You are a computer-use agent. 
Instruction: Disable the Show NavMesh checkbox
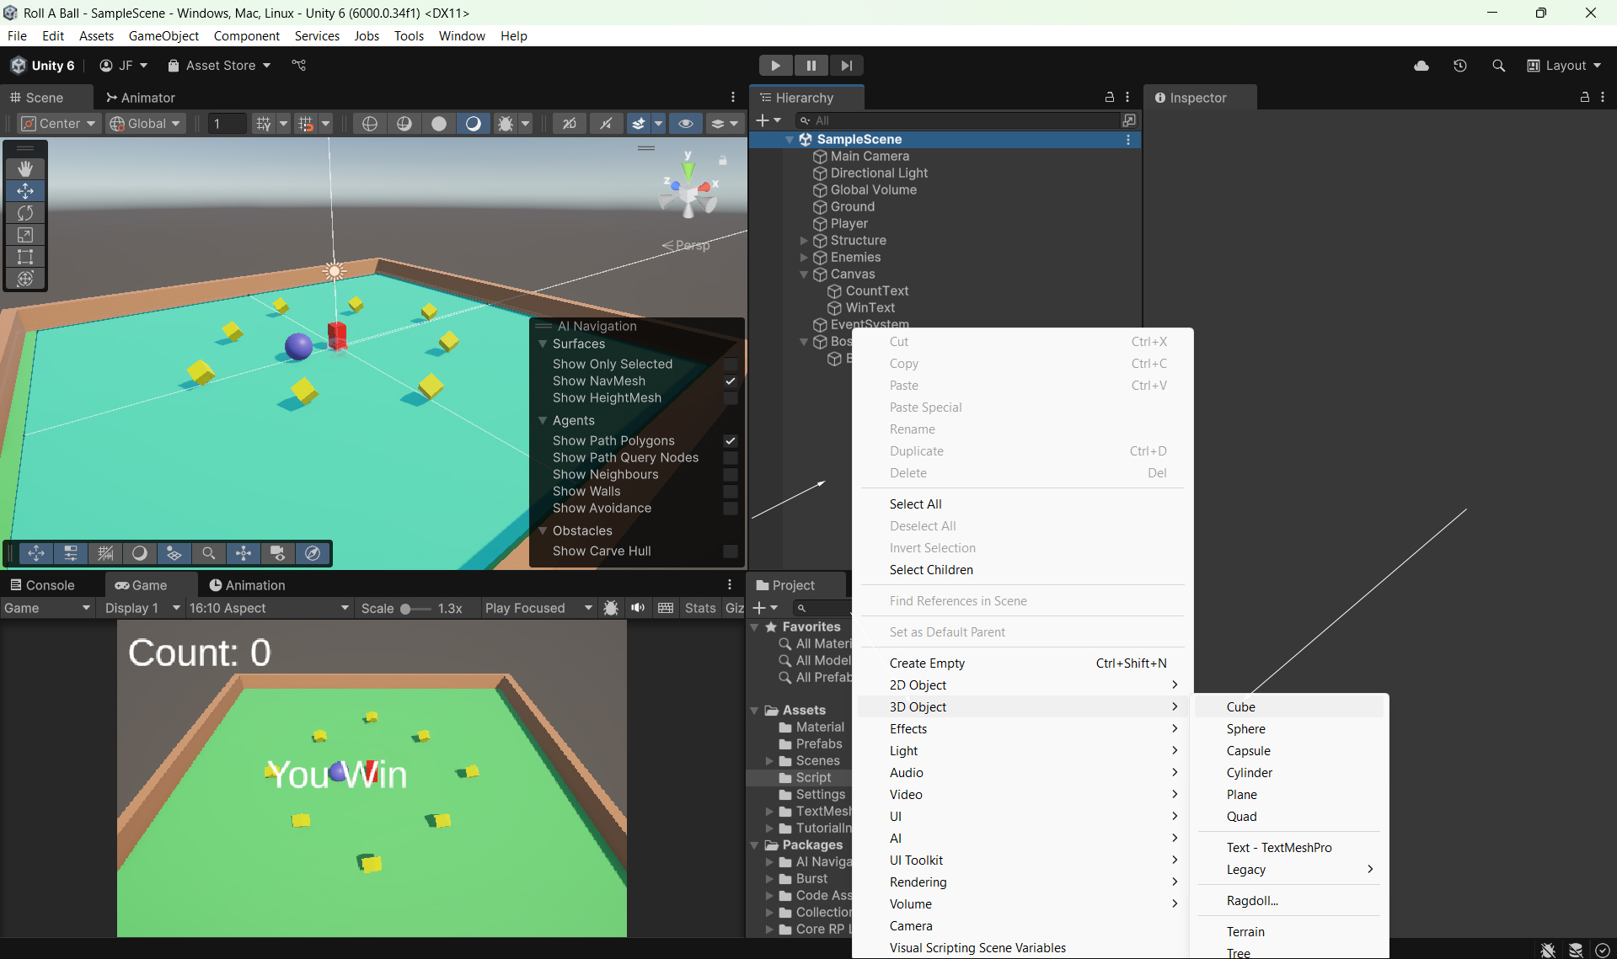click(x=731, y=381)
